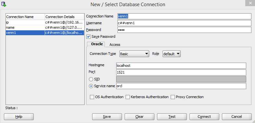Switch to the Access tab
This screenshot has height=123, width=255.
click(x=115, y=45)
